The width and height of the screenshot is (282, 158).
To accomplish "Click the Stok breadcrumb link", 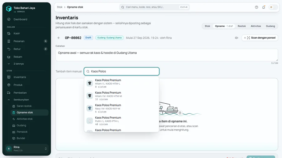I will click(60, 7).
